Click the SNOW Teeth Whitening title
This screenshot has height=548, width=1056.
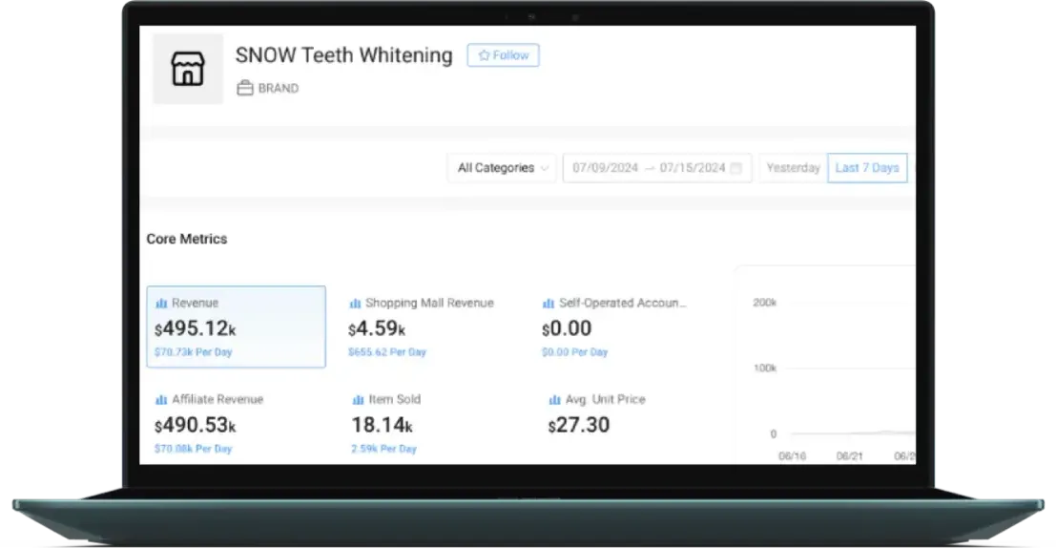pyautogui.click(x=344, y=55)
